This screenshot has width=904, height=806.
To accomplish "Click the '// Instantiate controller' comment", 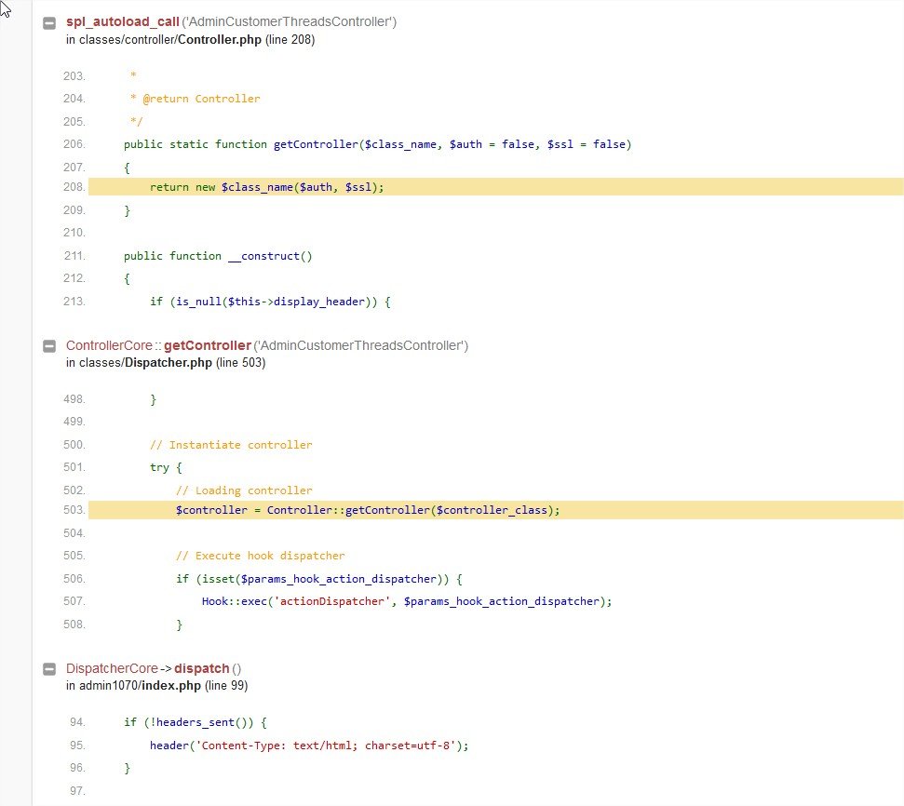I will click(231, 445).
